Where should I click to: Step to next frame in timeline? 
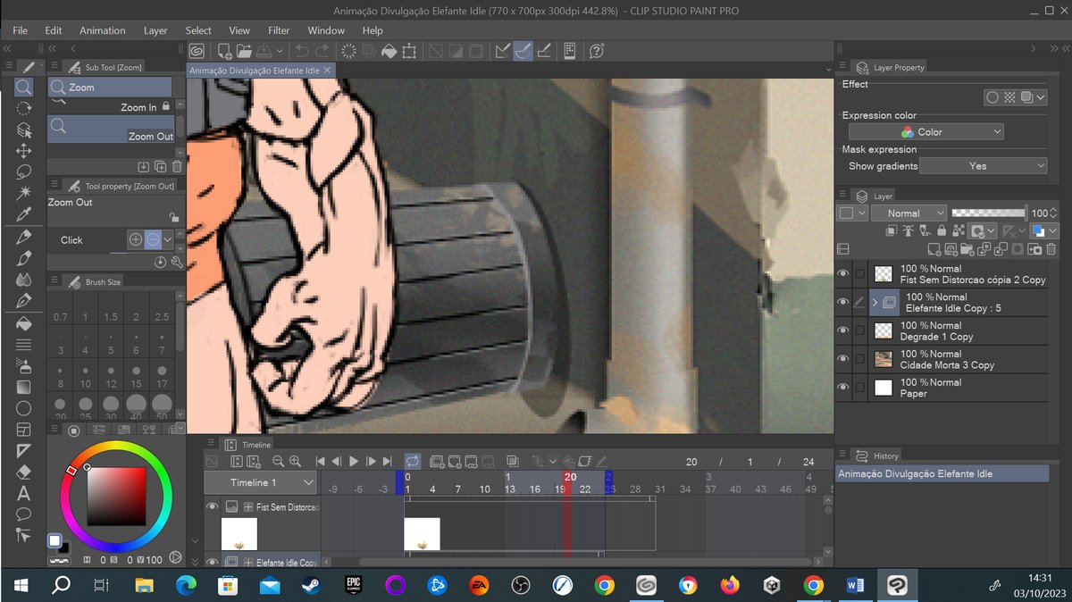(371, 461)
